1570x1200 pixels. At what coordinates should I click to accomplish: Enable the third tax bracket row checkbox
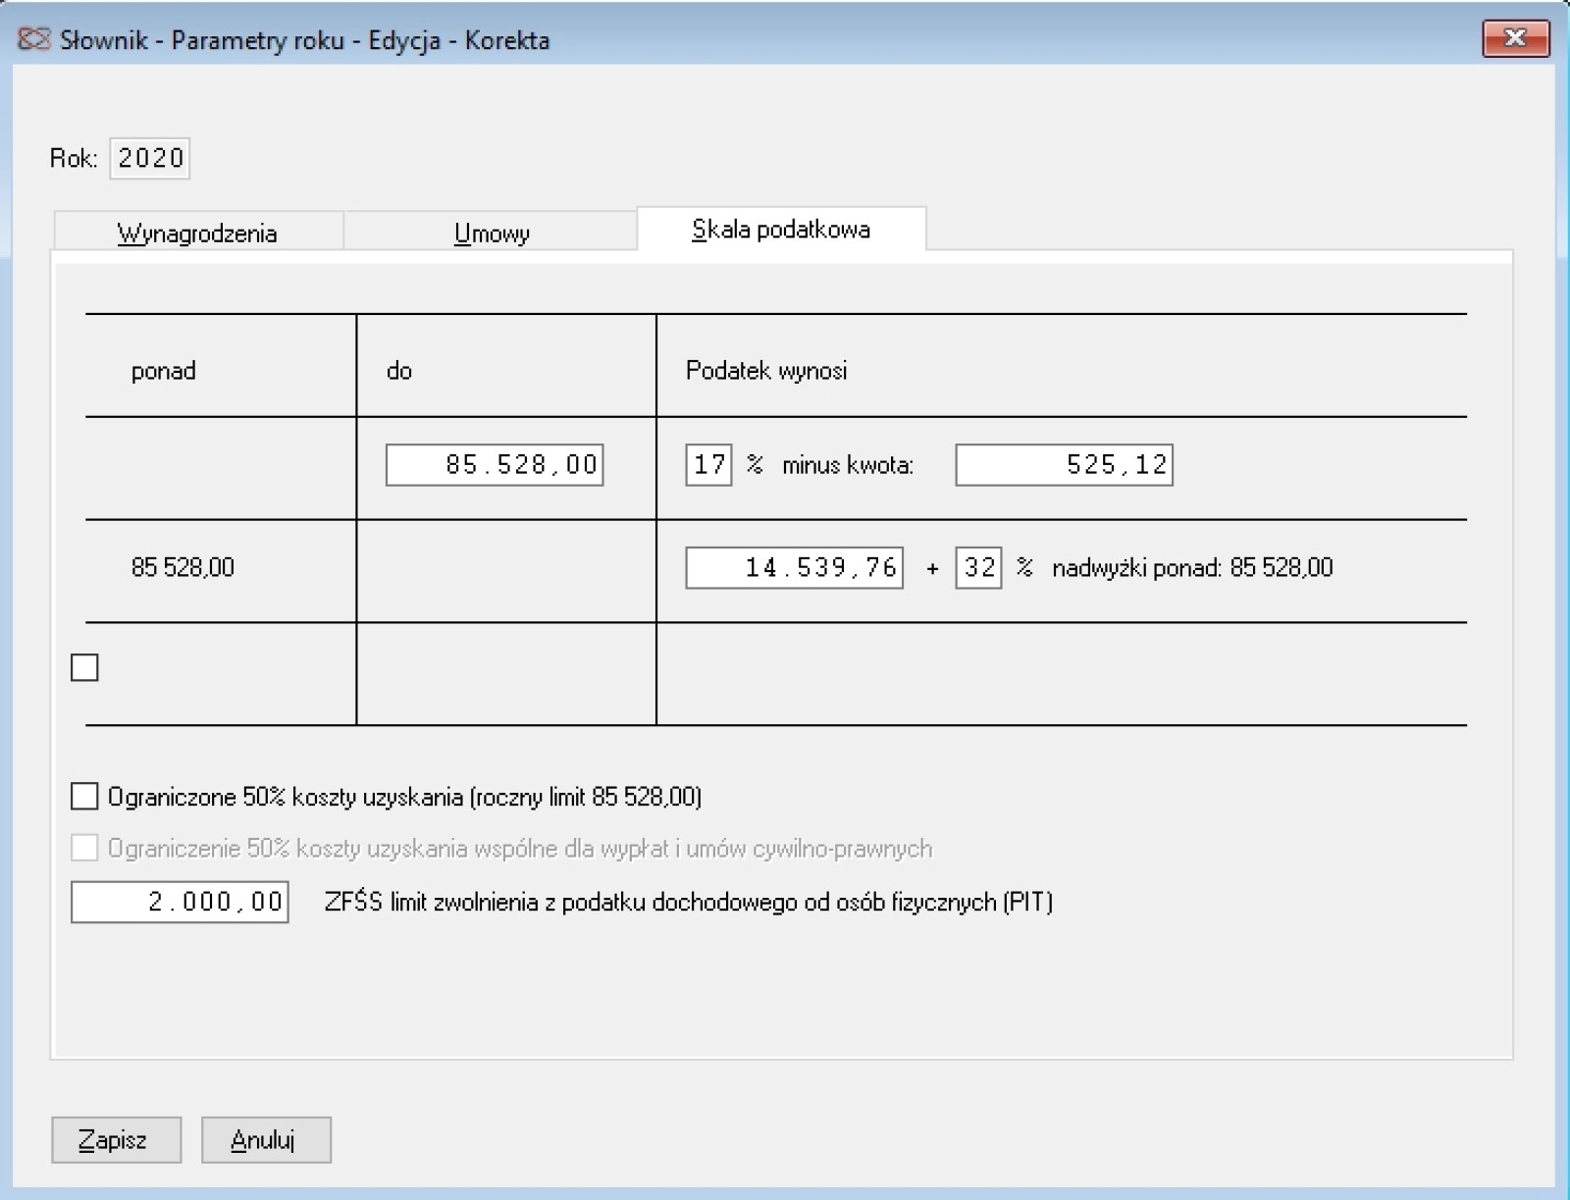pos(85,668)
